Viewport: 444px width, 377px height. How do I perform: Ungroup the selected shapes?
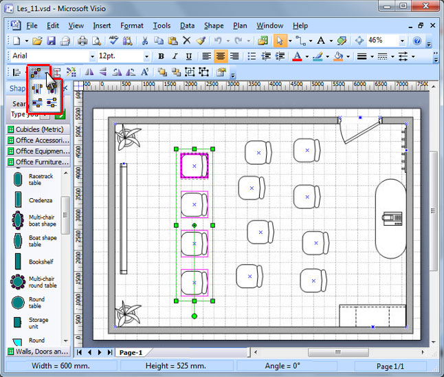pos(204,72)
